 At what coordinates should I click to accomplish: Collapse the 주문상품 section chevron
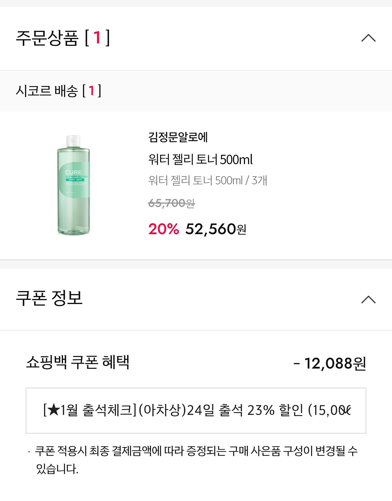coord(368,38)
